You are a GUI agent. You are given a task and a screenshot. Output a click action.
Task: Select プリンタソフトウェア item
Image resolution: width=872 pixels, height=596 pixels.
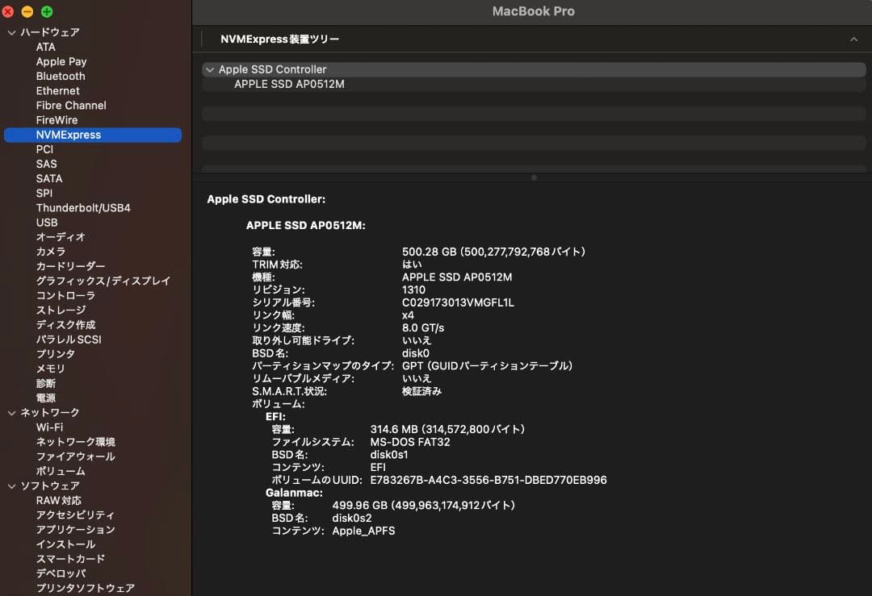(x=85, y=588)
